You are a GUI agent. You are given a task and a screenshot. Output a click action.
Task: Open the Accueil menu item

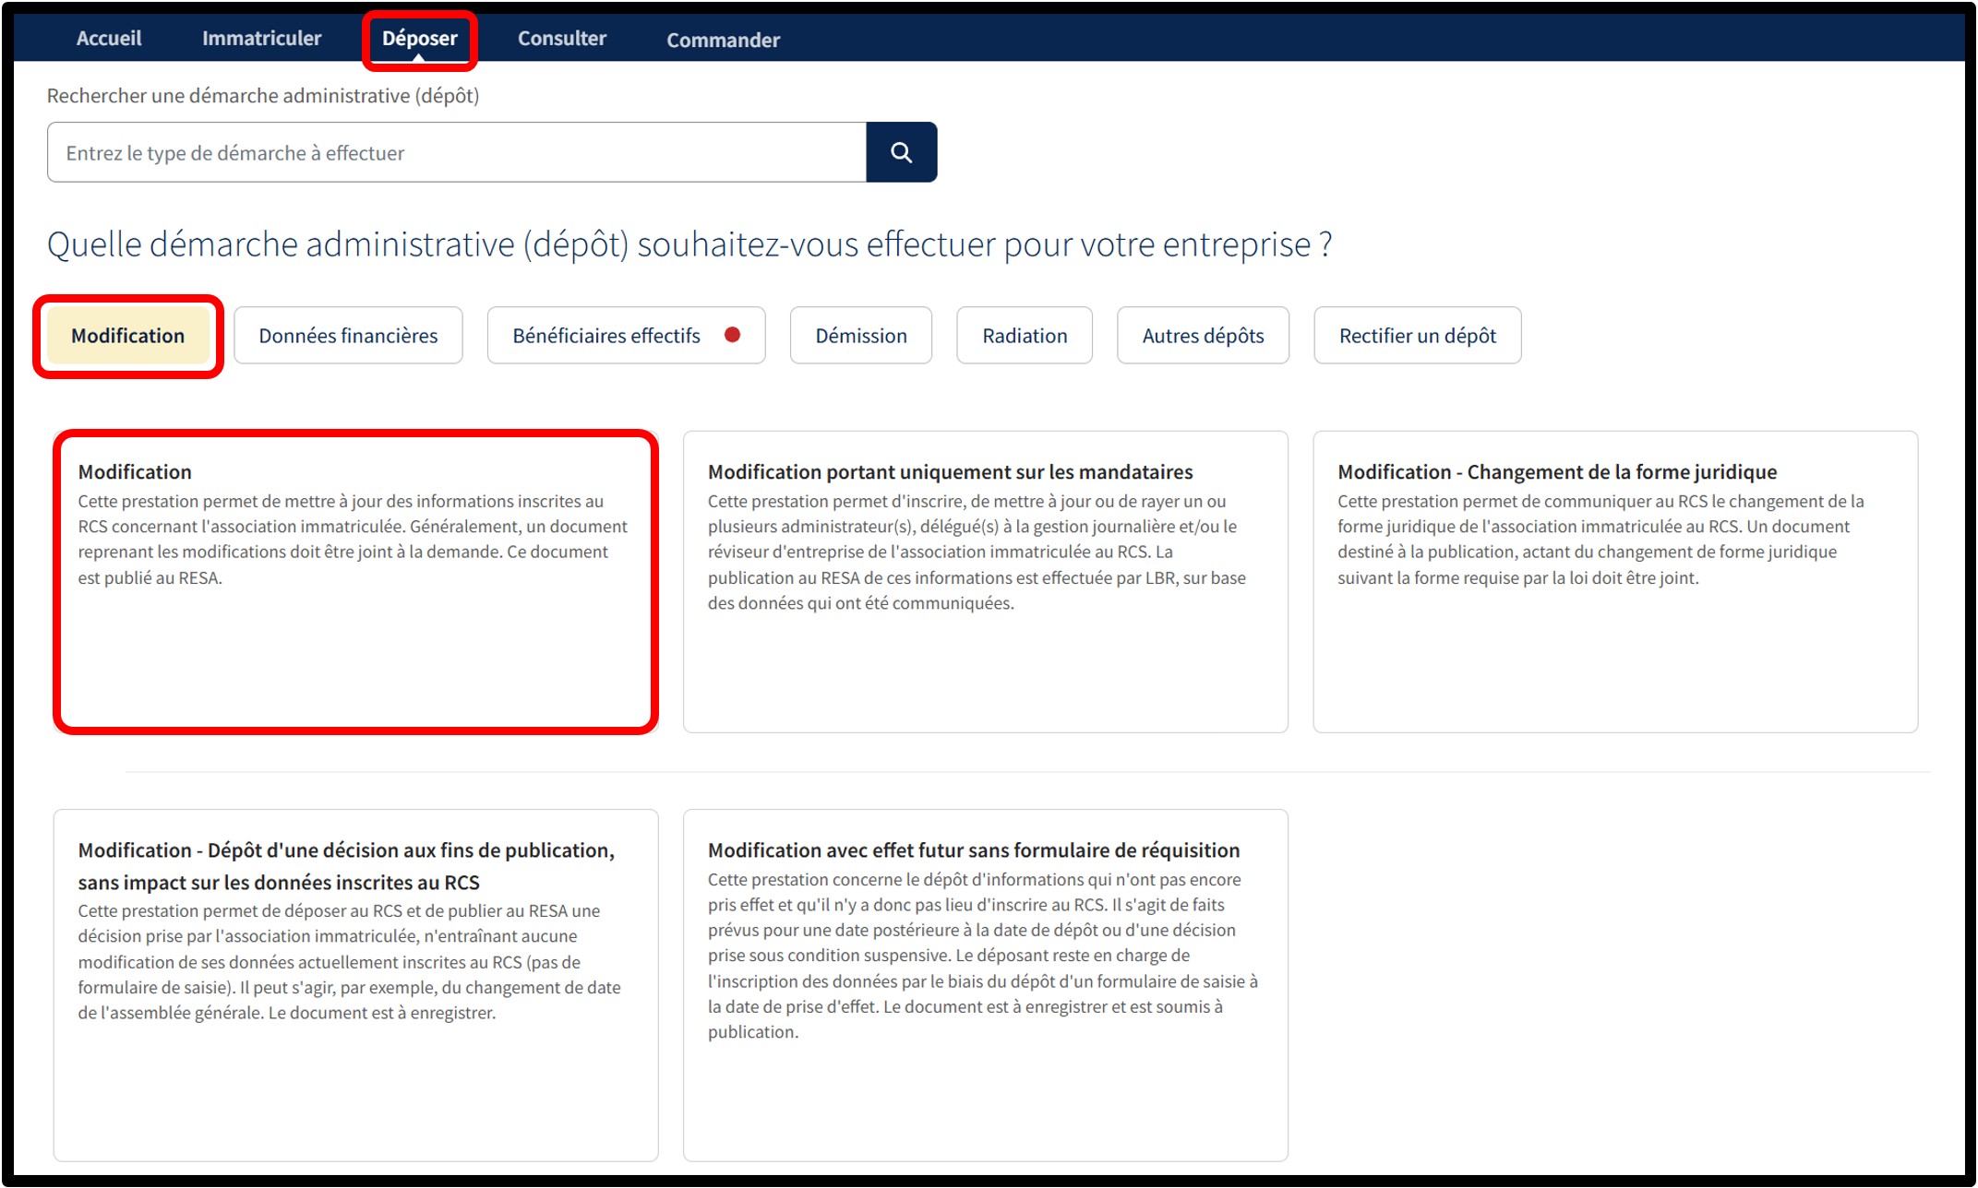tap(108, 39)
